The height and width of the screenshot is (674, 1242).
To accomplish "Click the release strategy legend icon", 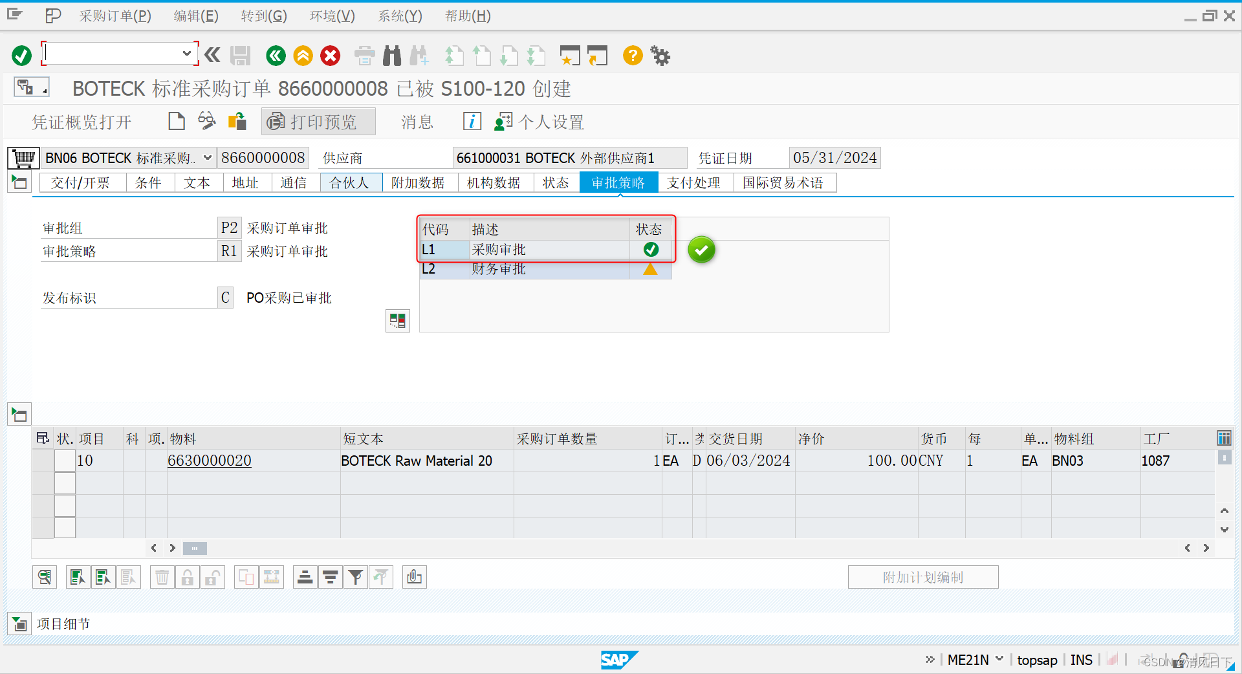I will 398,320.
